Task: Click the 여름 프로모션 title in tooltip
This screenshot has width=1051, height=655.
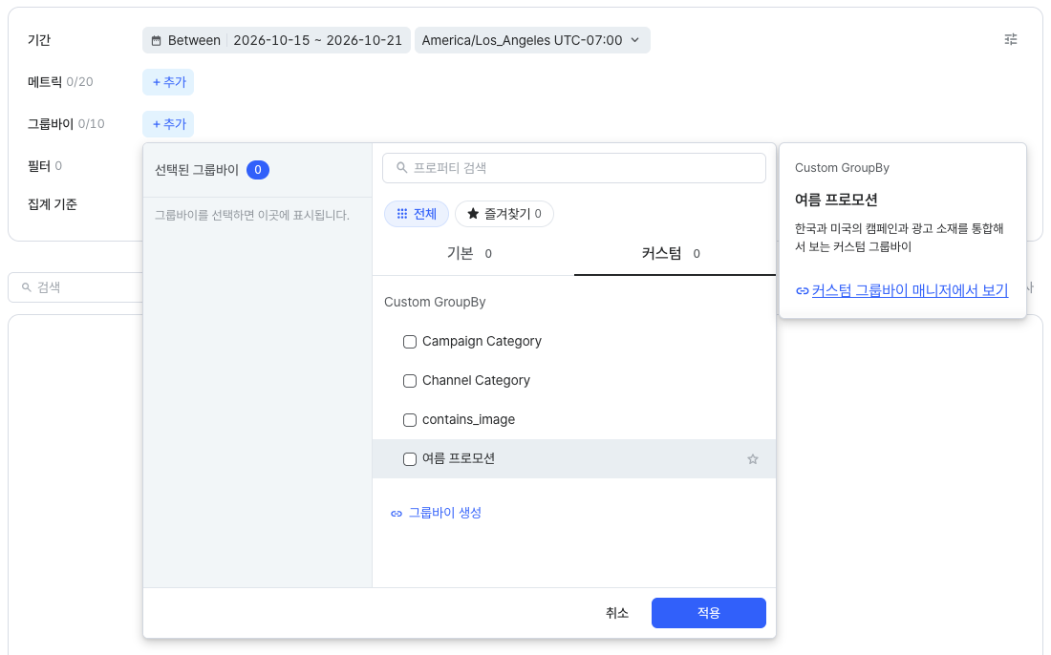Action: point(836,200)
